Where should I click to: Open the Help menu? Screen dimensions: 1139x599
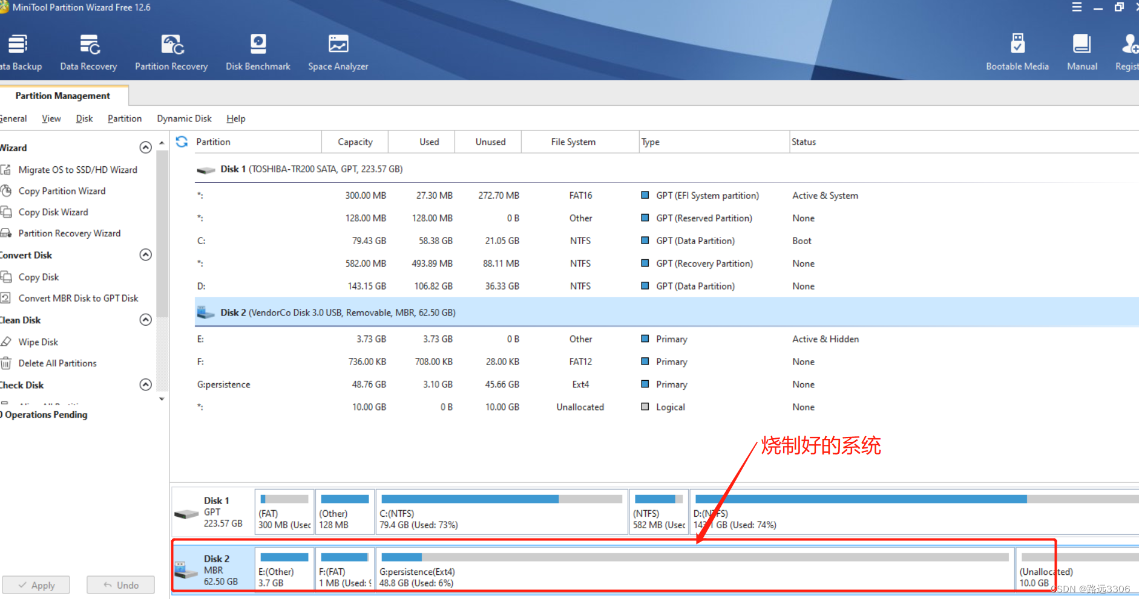tap(236, 118)
